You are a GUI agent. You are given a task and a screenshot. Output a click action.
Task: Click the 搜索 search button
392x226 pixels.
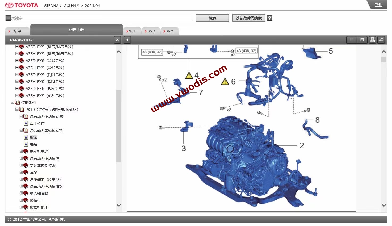212,18
